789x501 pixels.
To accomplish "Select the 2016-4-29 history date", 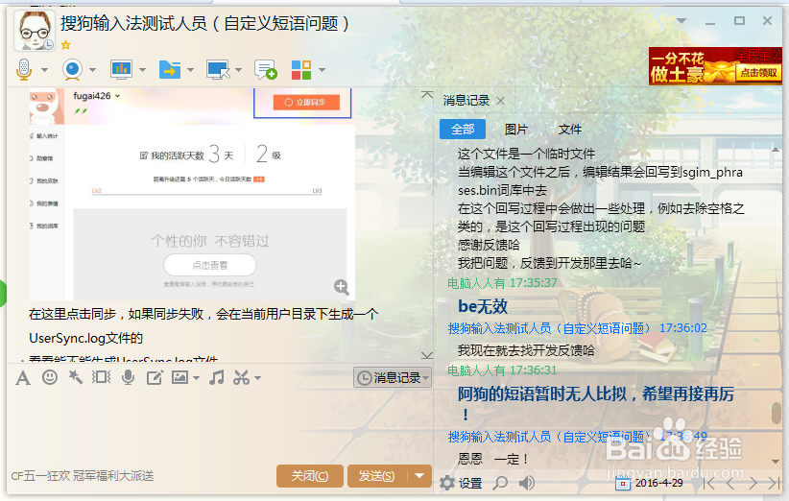I will tap(659, 483).
